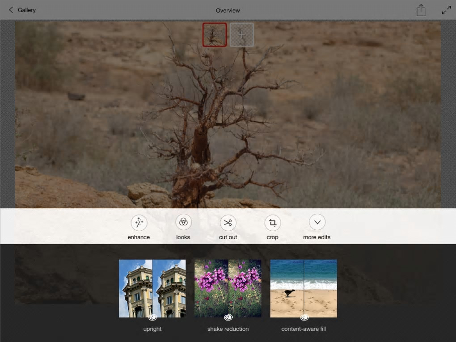Tap the crop label
The image size is (456, 342).
tap(273, 237)
